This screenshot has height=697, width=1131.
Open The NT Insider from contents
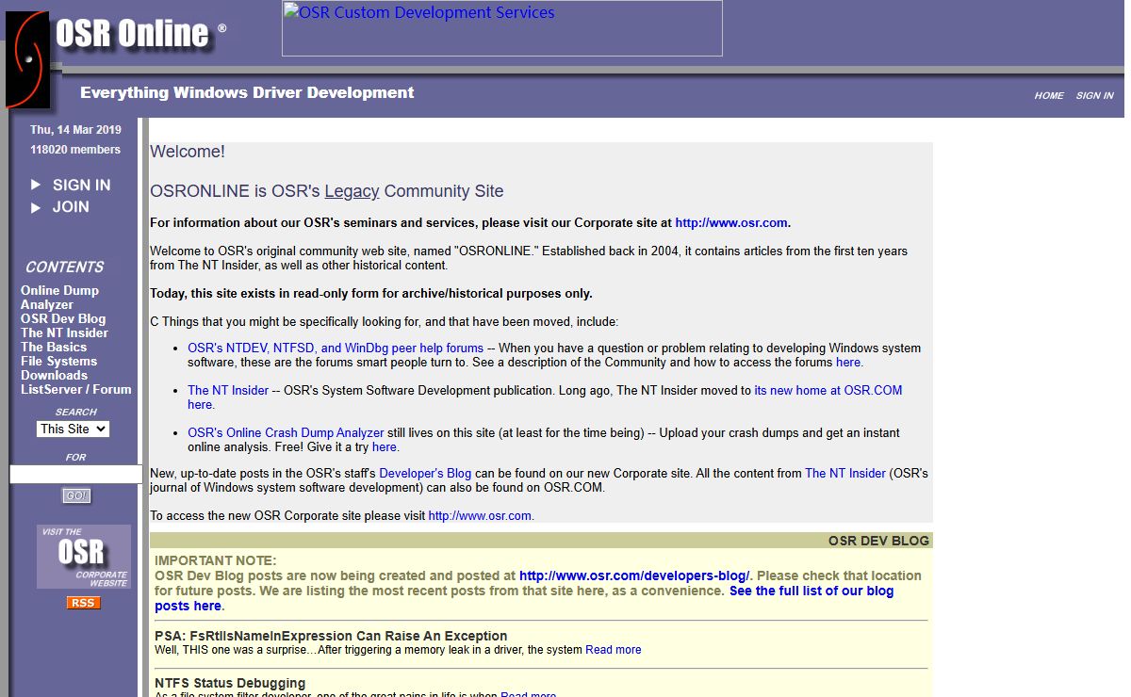click(x=64, y=332)
